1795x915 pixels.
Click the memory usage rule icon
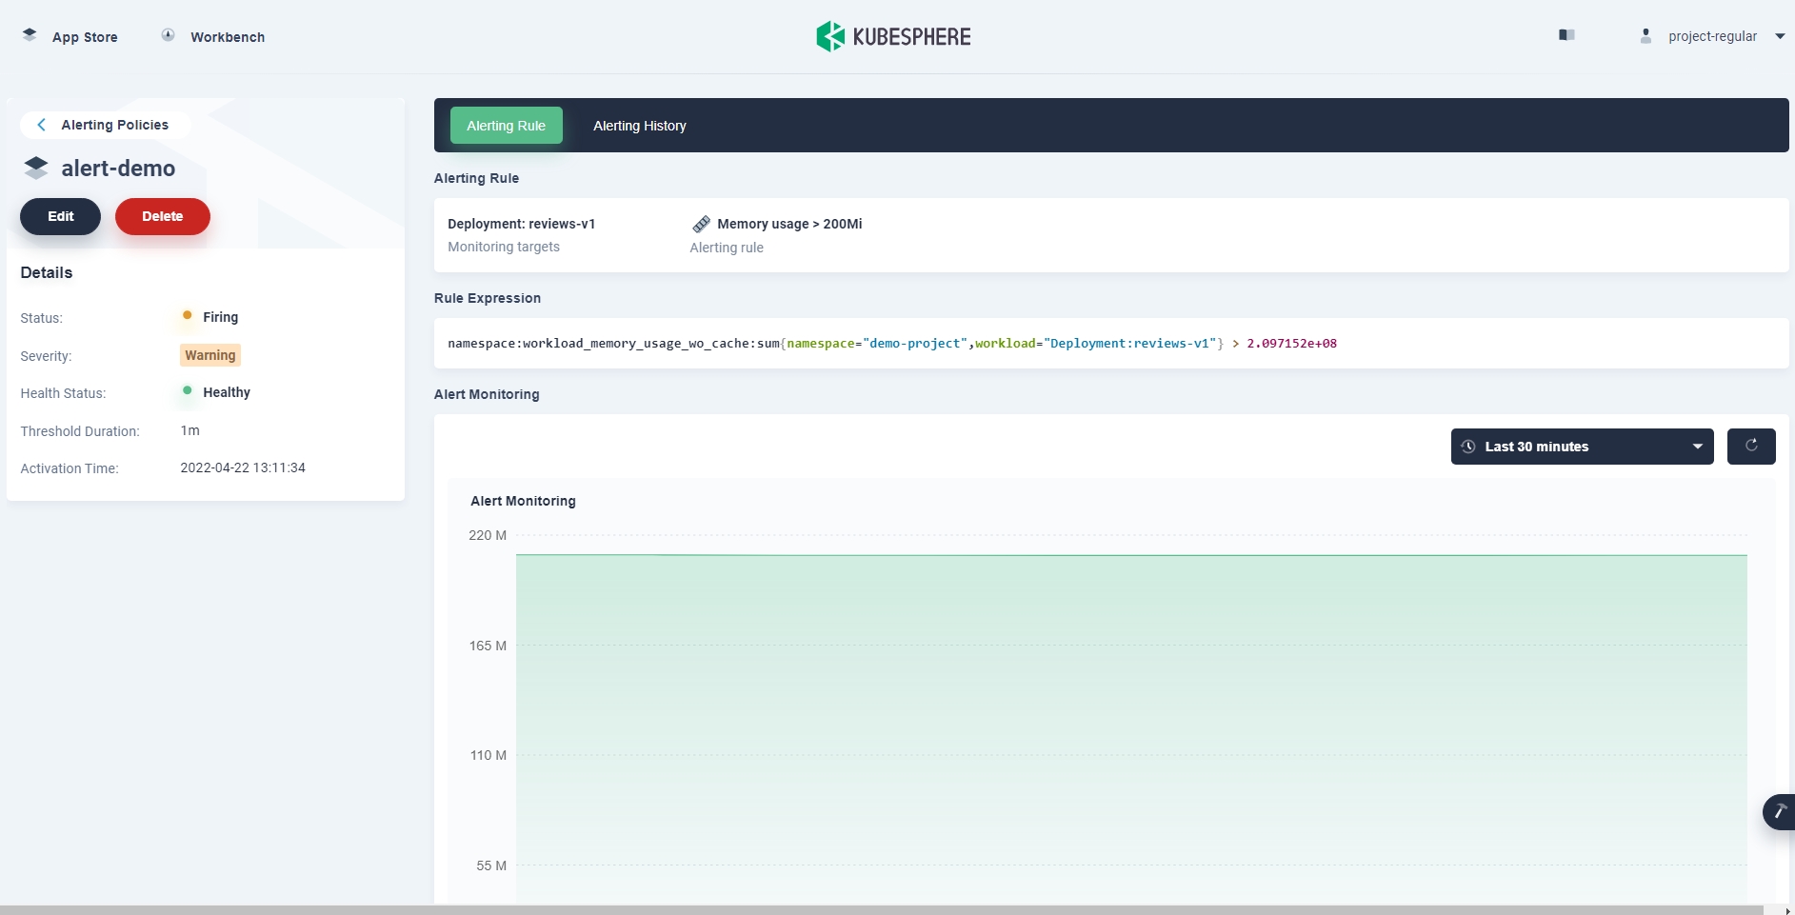click(701, 224)
